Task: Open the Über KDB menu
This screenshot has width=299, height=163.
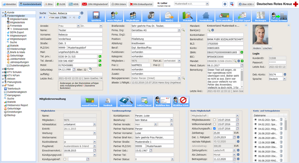Action: pyautogui.click(x=246, y=4)
